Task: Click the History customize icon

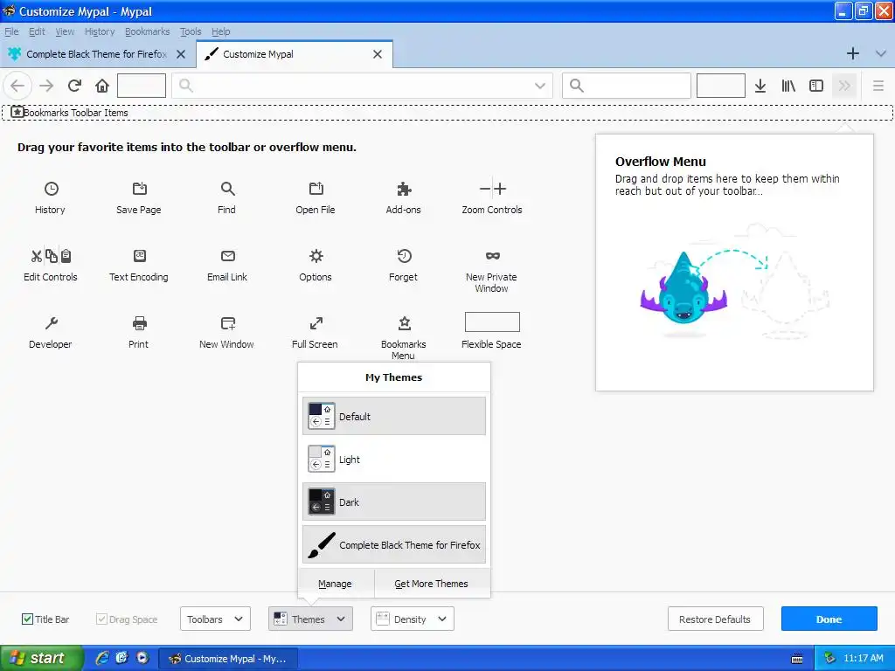Action: pyautogui.click(x=51, y=189)
